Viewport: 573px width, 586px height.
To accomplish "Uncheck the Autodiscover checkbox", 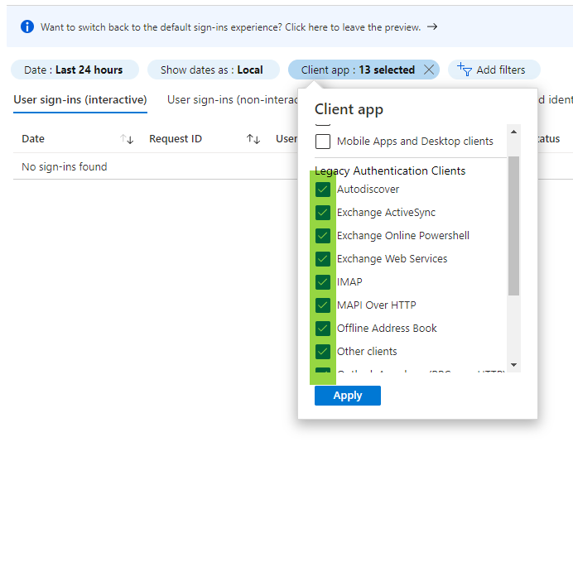I will click(323, 190).
